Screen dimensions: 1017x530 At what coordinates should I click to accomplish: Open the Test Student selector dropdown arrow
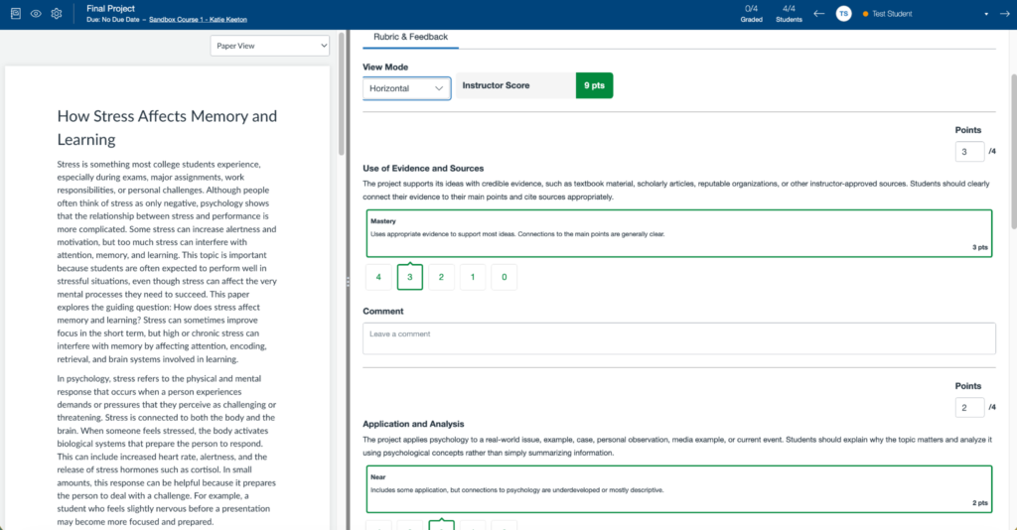coord(986,14)
